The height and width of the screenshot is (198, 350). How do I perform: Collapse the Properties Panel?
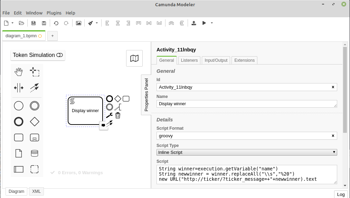tap(146, 95)
